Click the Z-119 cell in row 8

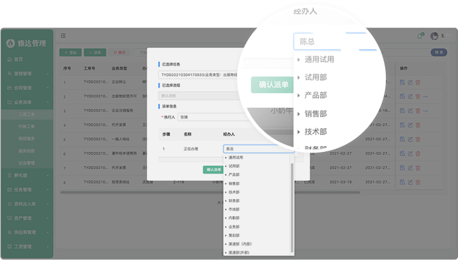point(178,182)
